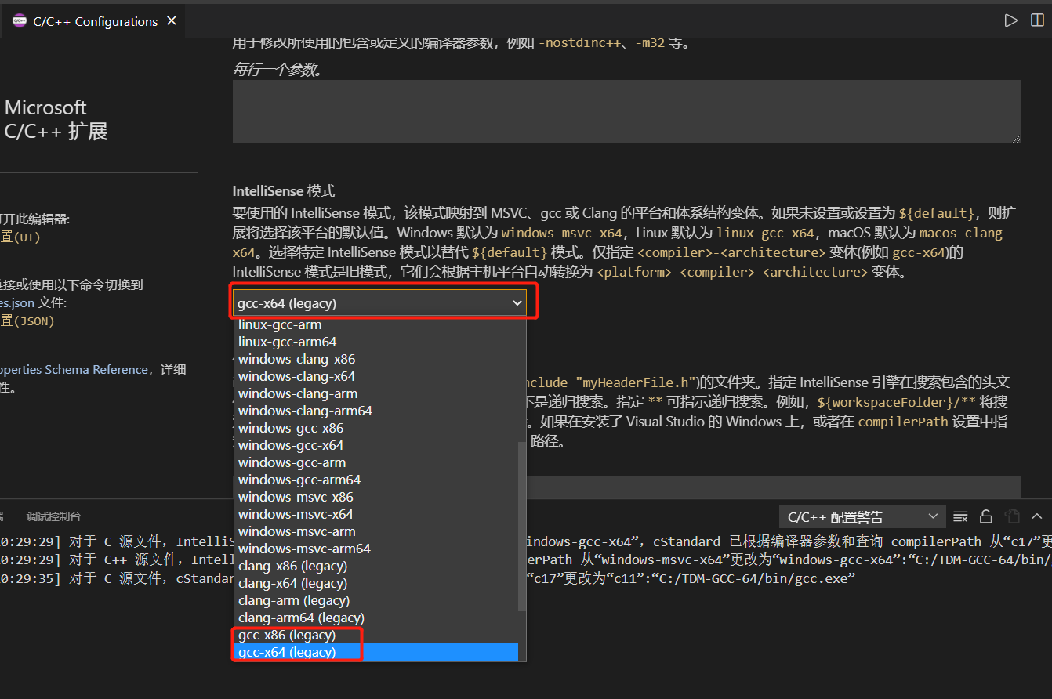Choose clang-x86 (legacy) option
This screenshot has width=1052, height=699.
pyautogui.click(x=376, y=566)
